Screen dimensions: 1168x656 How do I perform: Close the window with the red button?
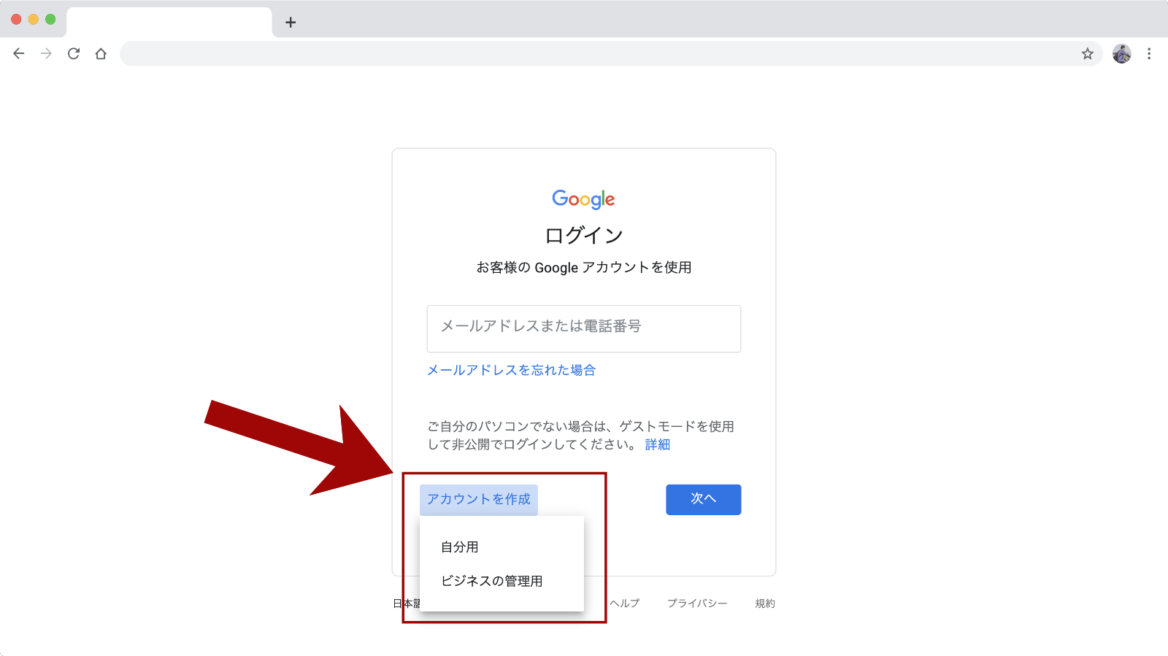(16, 19)
